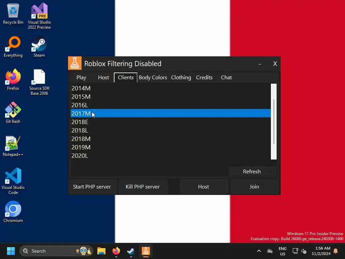The width and height of the screenshot is (345, 259).
Task: Open the Windows Start menu
Action: 11,251
